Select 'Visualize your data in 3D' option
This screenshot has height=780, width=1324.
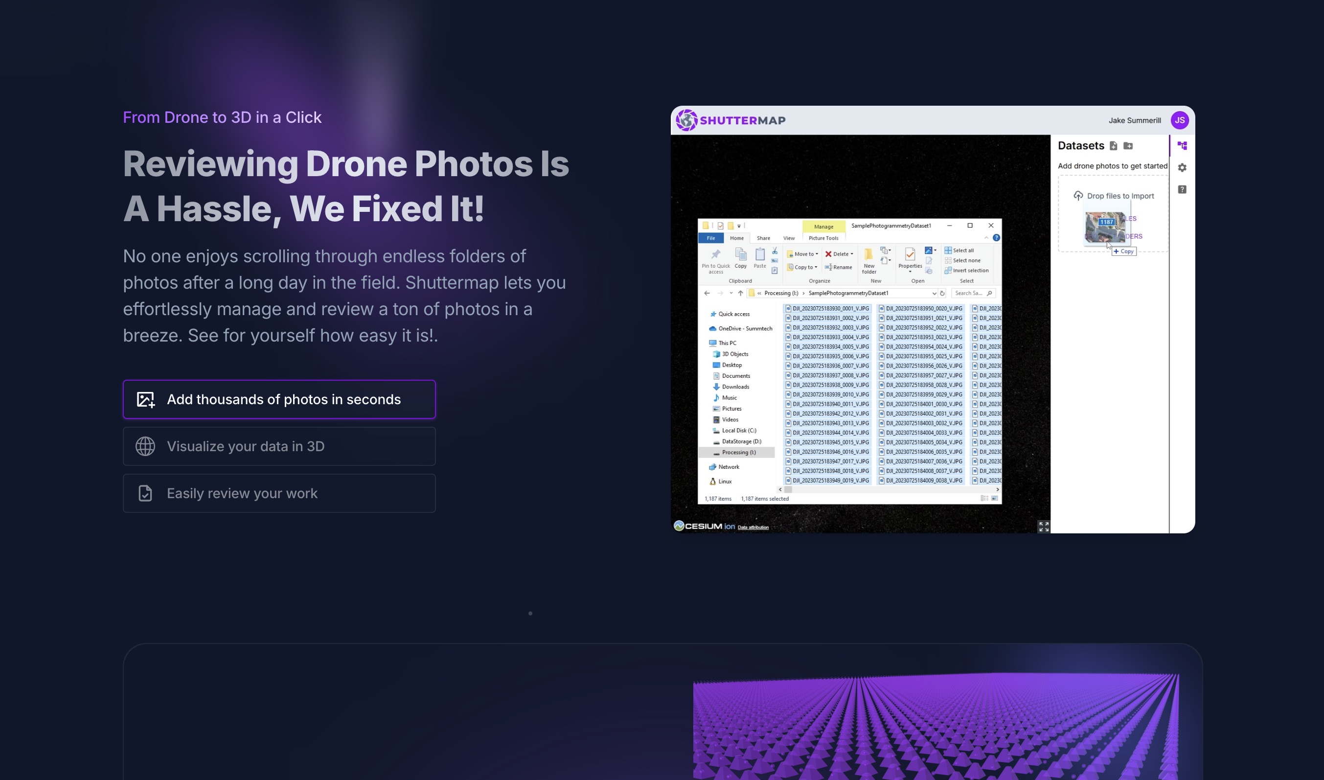tap(279, 446)
